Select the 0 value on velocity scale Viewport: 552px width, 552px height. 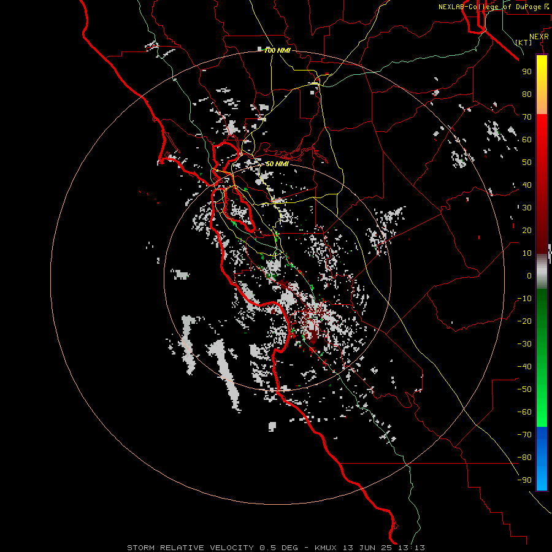529,276
